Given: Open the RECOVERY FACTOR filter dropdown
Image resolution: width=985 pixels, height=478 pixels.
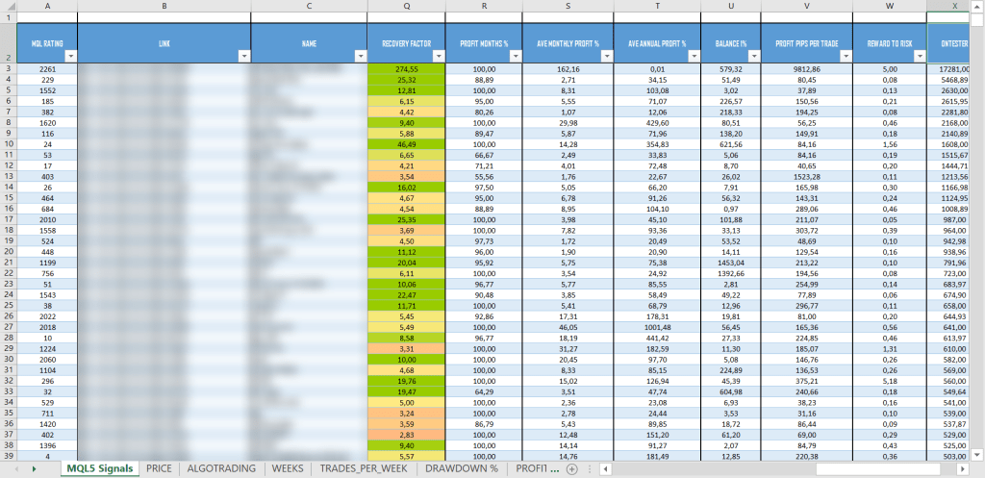Looking at the screenshot, I should 438,57.
